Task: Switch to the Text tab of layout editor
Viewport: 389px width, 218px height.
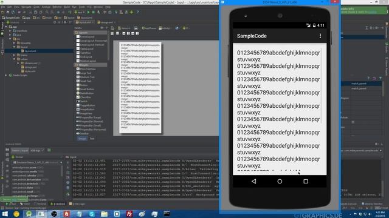Action: coord(92,139)
